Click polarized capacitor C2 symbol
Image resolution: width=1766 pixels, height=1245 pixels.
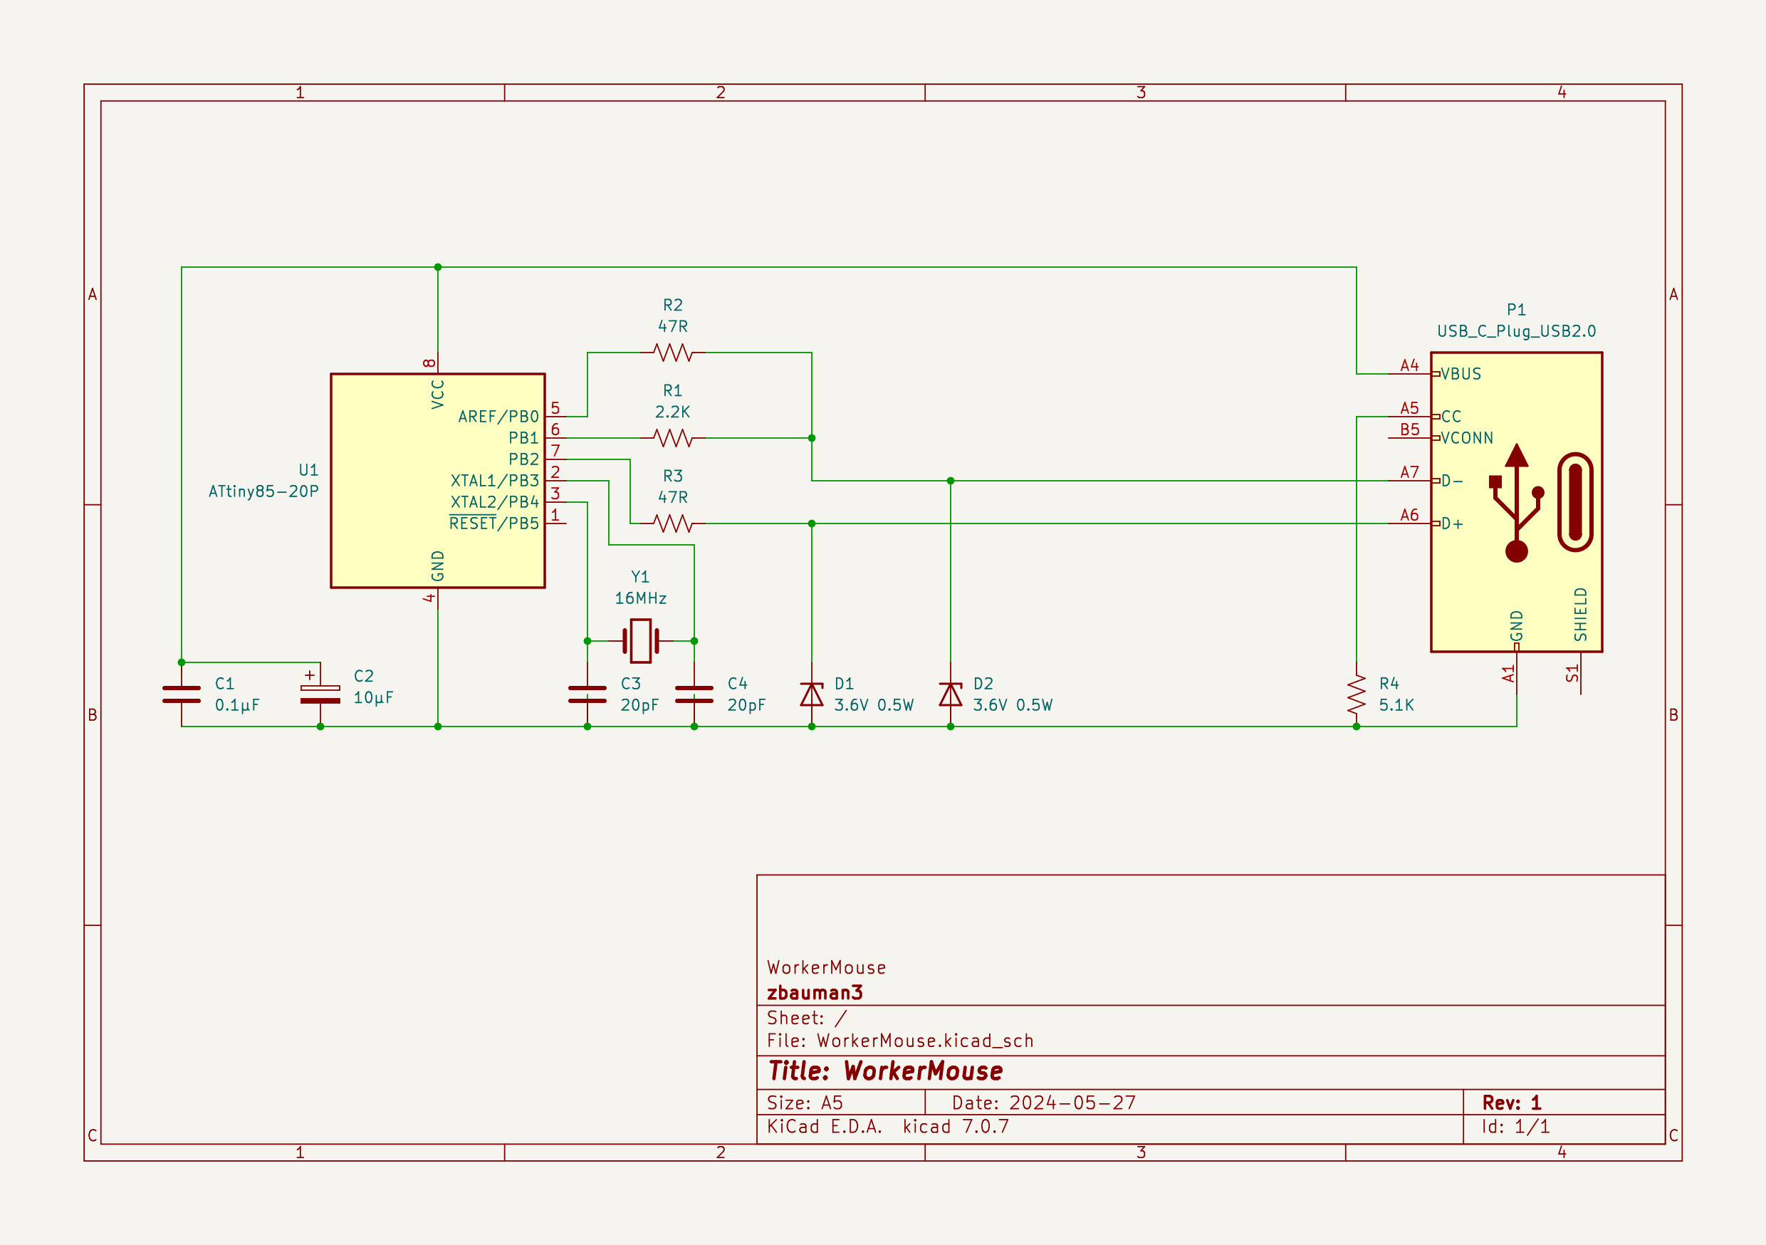(x=320, y=694)
